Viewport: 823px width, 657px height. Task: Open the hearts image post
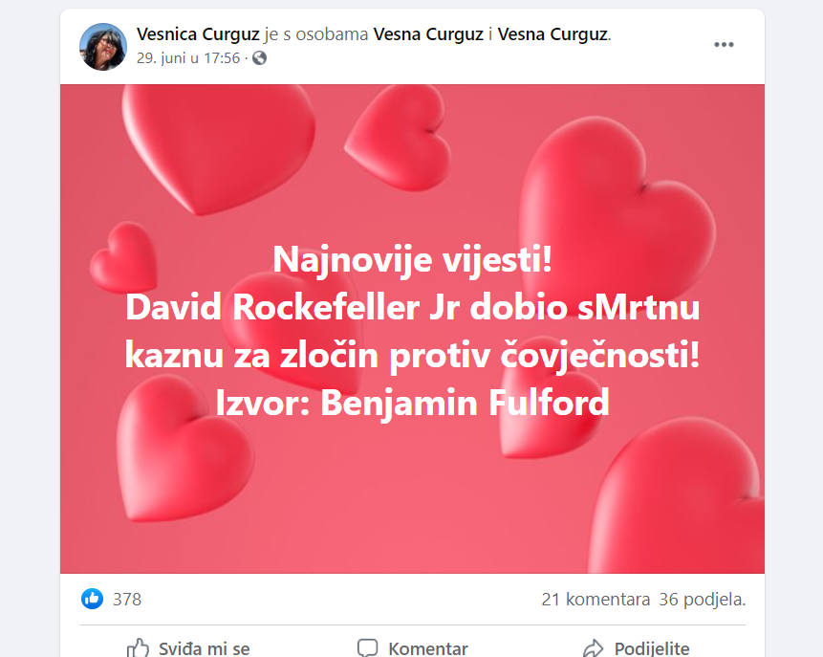(412, 329)
